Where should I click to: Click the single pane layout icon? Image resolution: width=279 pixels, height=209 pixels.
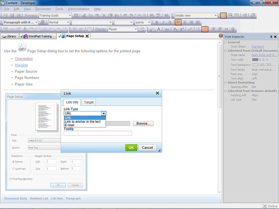tap(223, 16)
